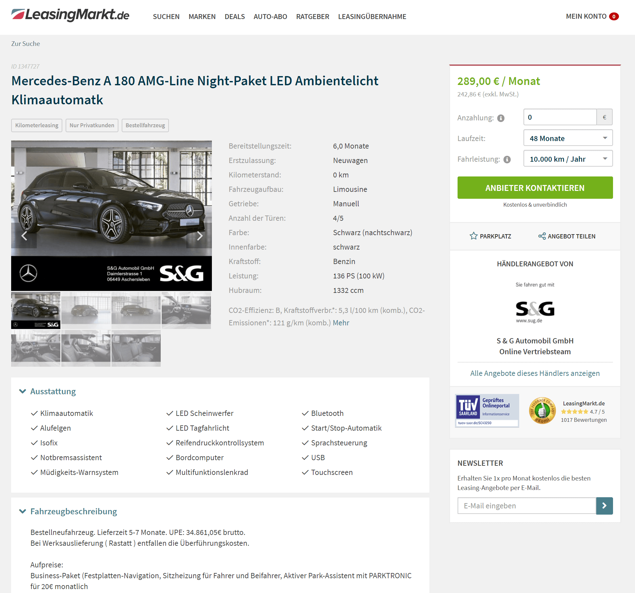Image resolution: width=635 pixels, height=593 pixels.
Task: Click ANGEBOT TEILEN share icon
Action: click(x=542, y=236)
